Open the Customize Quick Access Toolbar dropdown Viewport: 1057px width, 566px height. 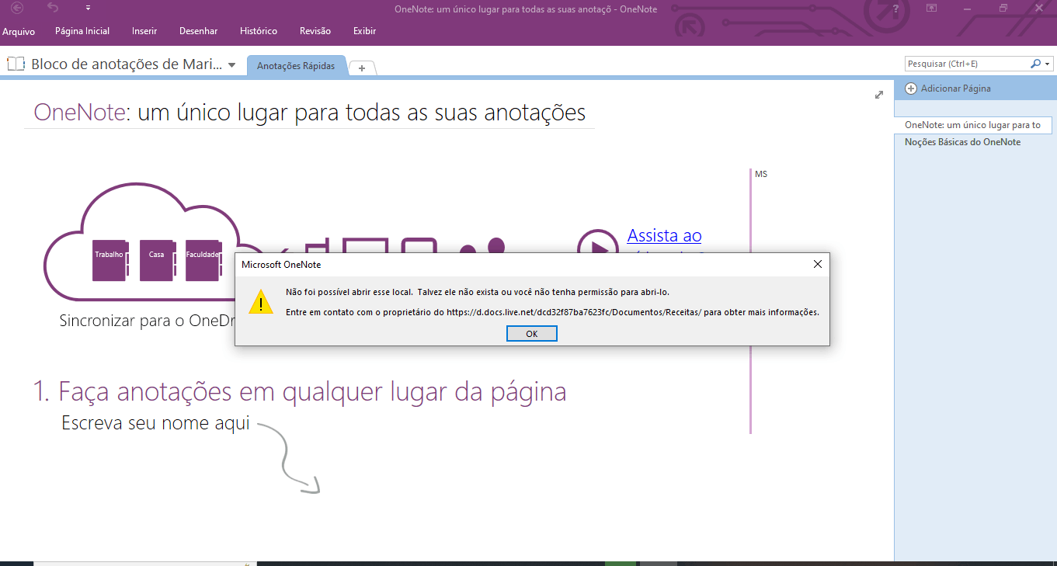click(x=88, y=9)
